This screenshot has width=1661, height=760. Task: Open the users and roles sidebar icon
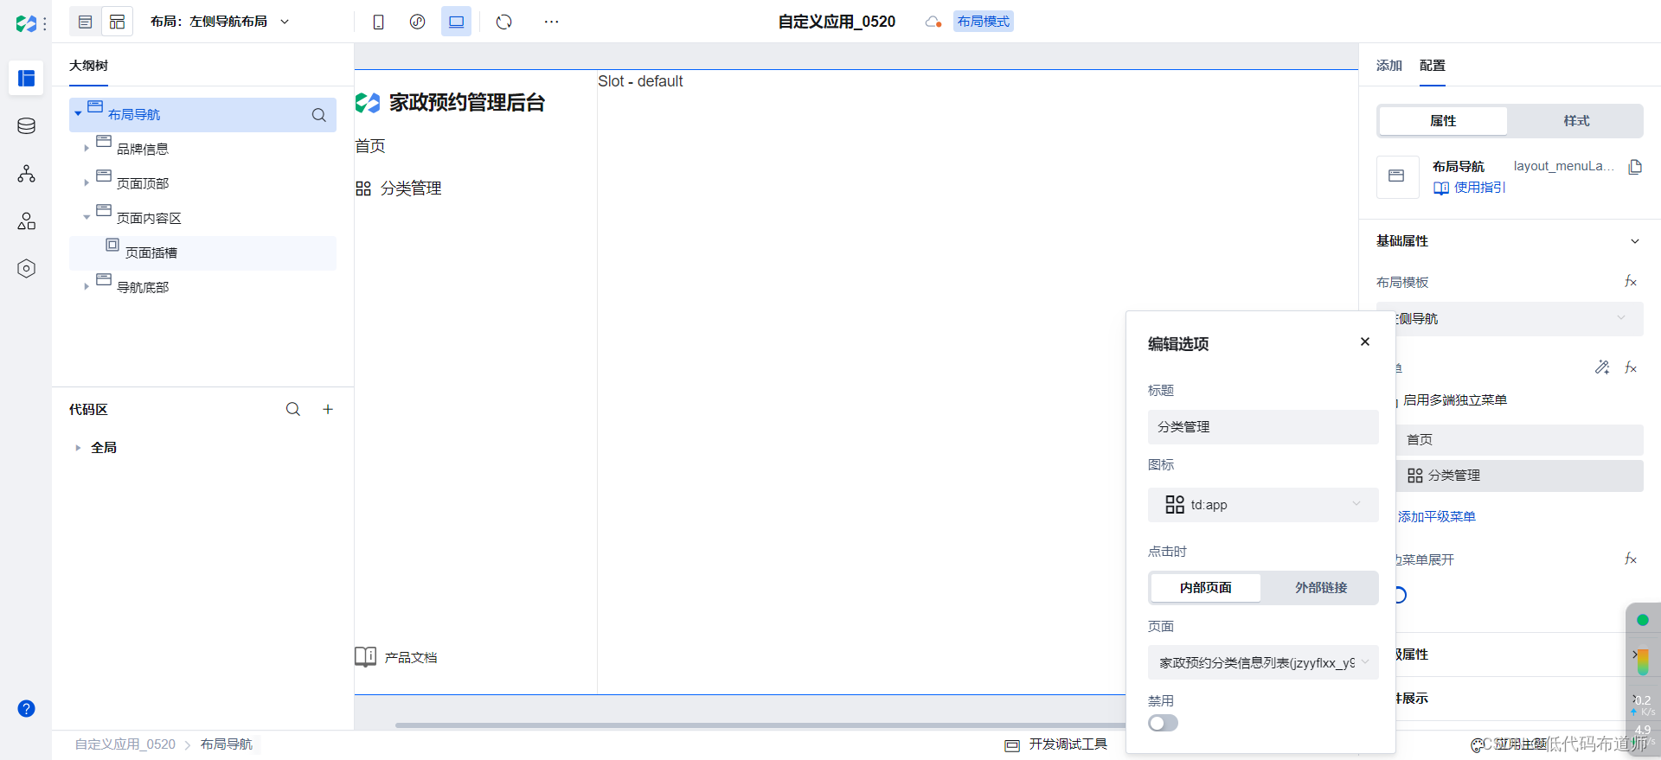(x=26, y=221)
